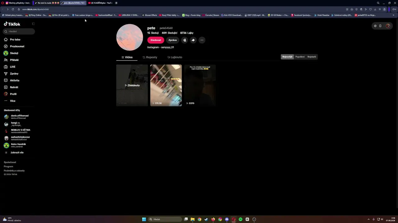Open the Windows Start menu

[x=144, y=219]
